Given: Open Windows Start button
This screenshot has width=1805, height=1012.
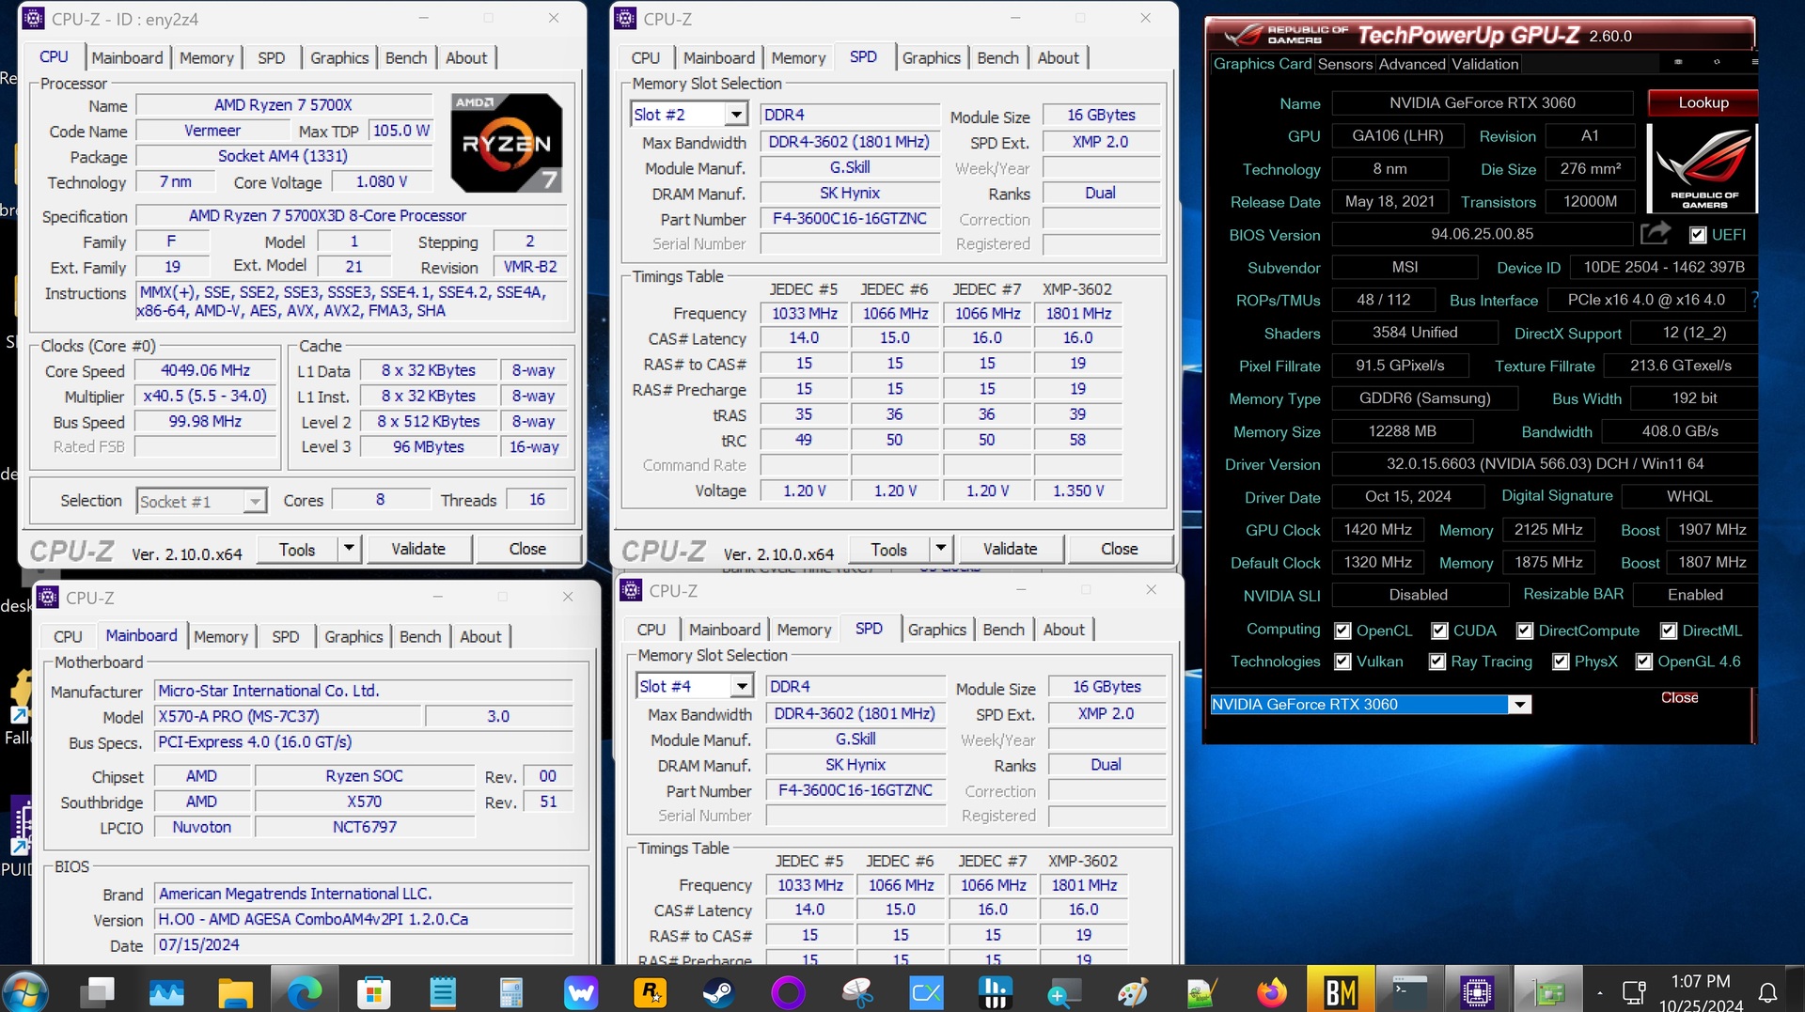Looking at the screenshot, I should click(x=25, y=992).
